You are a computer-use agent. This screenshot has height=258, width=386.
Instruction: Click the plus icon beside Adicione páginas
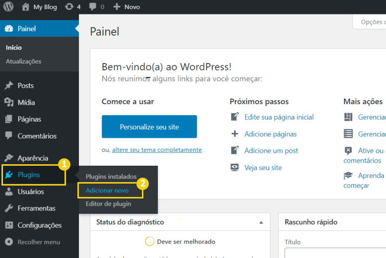coord(235,133)
